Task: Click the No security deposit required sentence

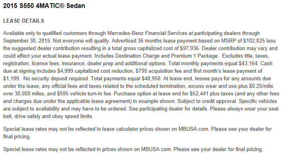Action: click(x=56, y=78)
